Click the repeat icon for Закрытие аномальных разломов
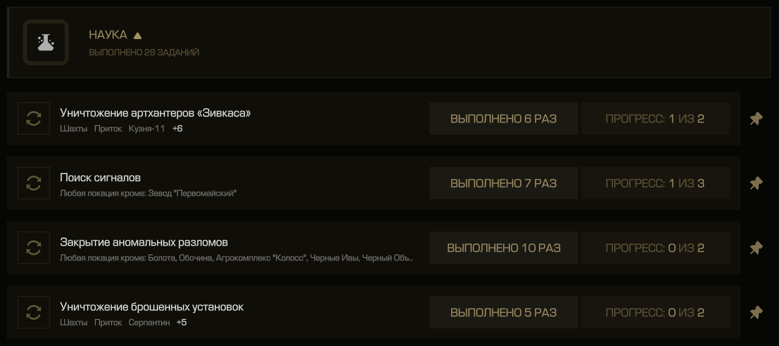Image resolution: width=779 pixels, height=346 pixels. 34,247
